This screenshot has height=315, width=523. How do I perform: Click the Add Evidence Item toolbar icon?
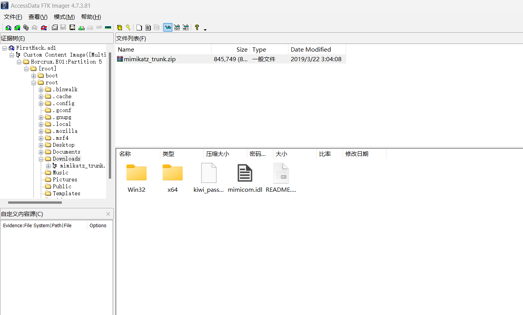(8, 28)
